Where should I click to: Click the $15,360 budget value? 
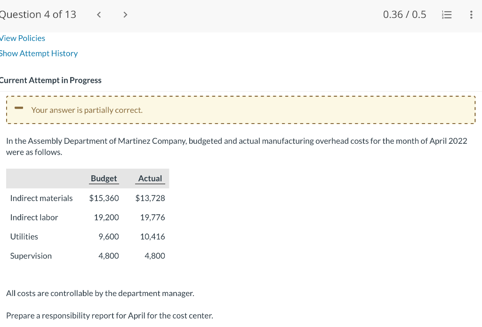coord(104,198)
